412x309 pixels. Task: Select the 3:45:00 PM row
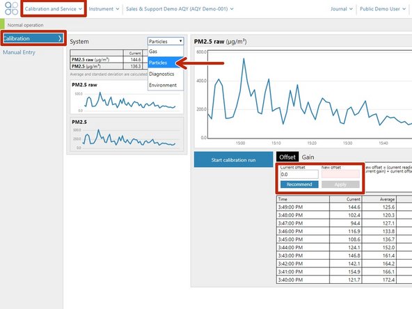click(x=344, y=239)
